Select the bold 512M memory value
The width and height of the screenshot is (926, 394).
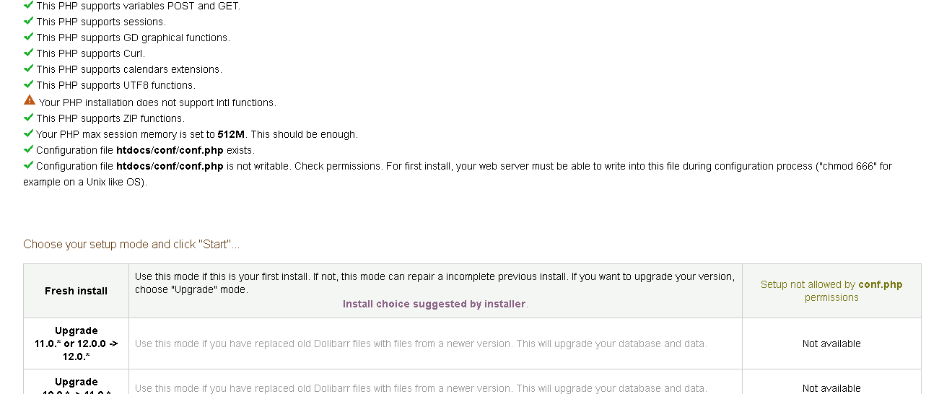point(231,134)
